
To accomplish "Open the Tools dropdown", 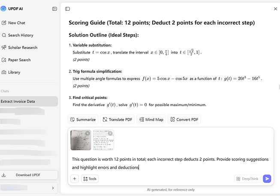I will click(90, 178).
